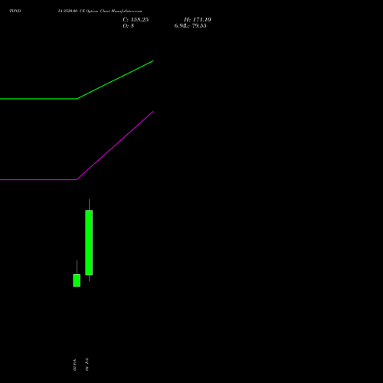Viewport: 383px width, 383px height.
Task: Select the tall green candlestick for 04 Feb
Action: [x=89, y=242]
